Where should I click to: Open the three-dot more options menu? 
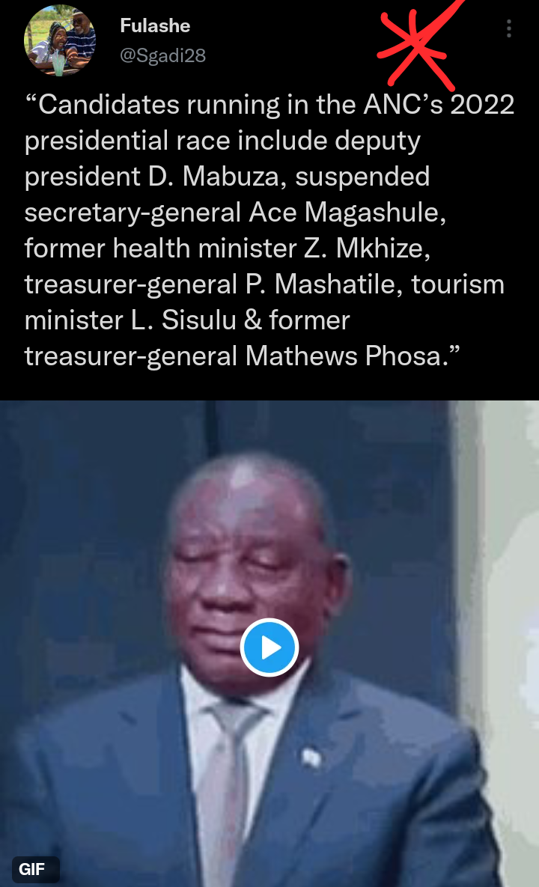pyautogui.click(x=509, y=28)
